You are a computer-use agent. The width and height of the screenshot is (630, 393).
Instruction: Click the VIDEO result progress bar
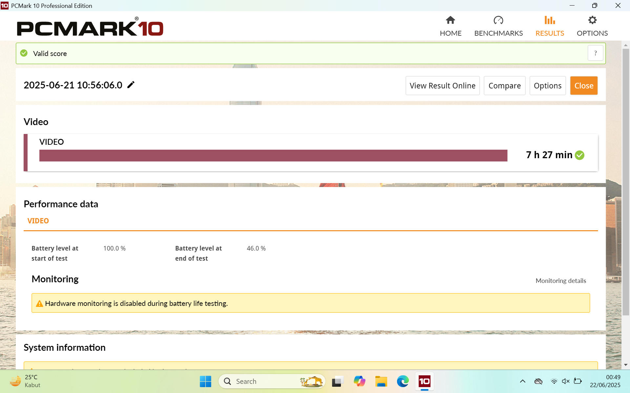click(273, 156)
